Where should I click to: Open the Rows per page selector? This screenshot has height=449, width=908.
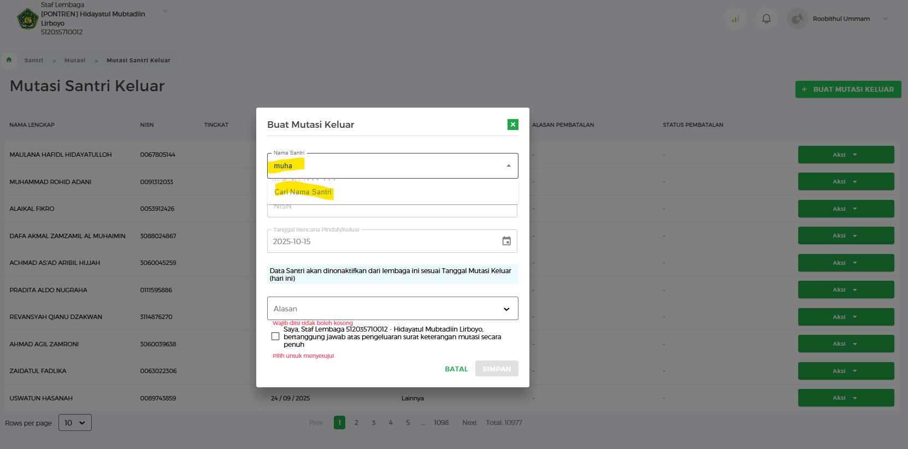tap(75, 423)
